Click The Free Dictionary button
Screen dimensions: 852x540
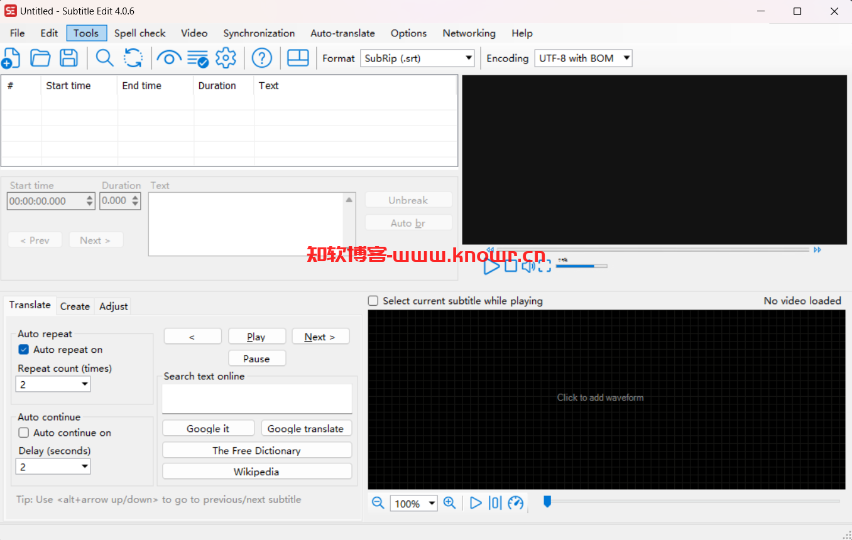pos(257,450)
